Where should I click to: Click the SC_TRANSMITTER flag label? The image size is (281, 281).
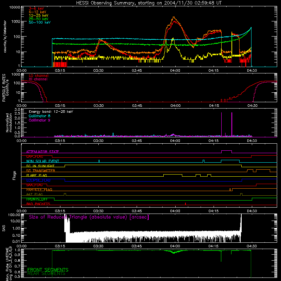41,171
